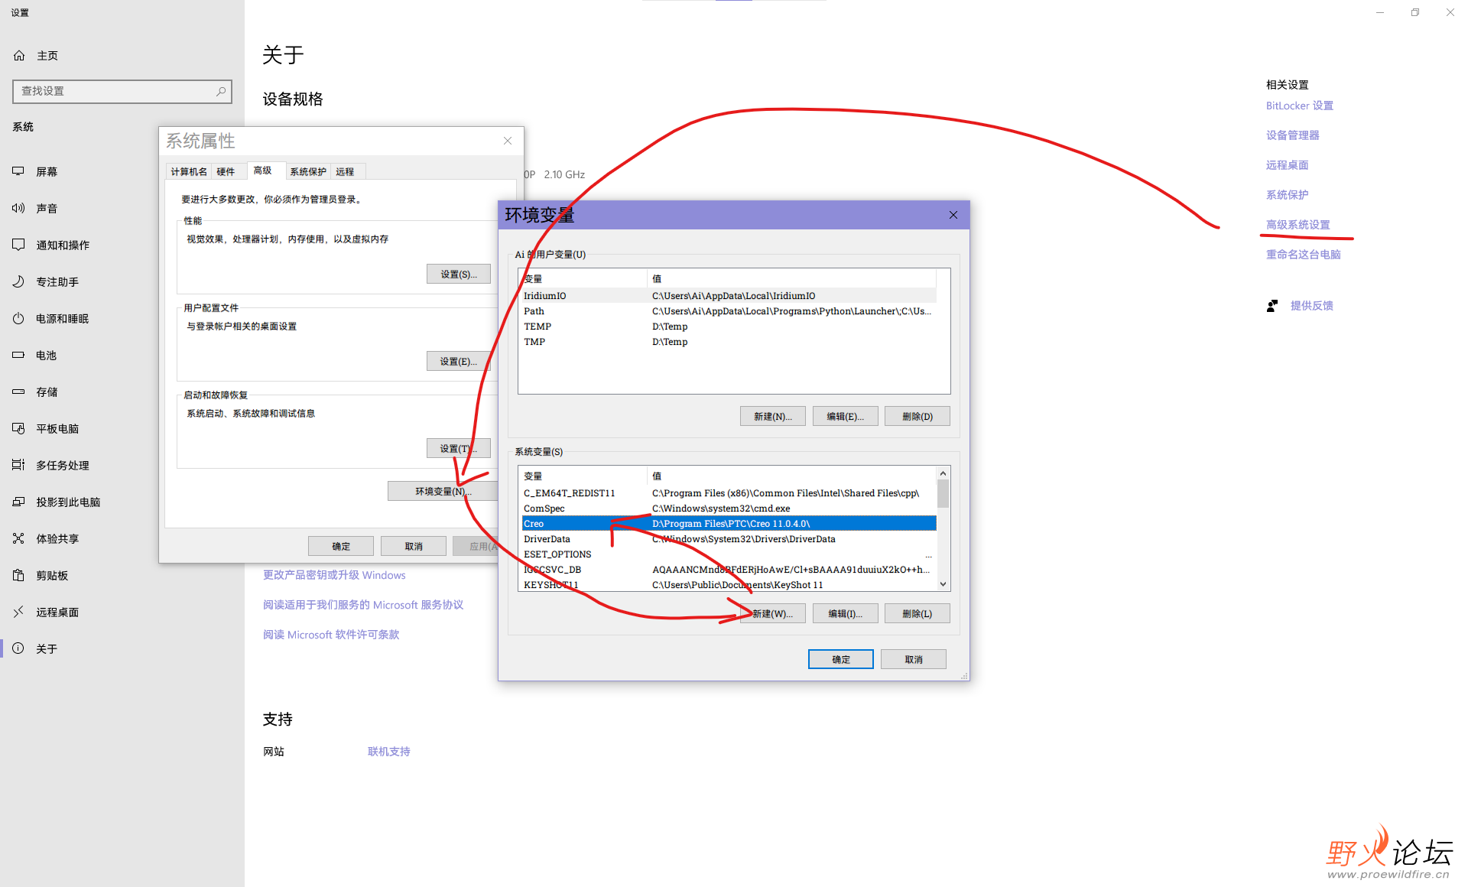
Task: Open Shared experiences icon in sidebar
Action: [x=18, y=538]
